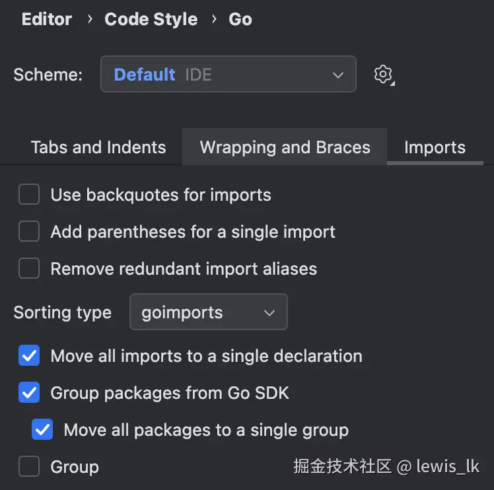The width and height of the screenshot is (494, 490).
Task: Click the Go breadcrumb item
Action: pos(240,19)
